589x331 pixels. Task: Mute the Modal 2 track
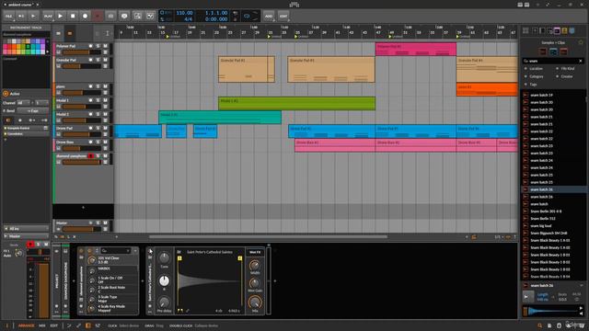(105, 114)
